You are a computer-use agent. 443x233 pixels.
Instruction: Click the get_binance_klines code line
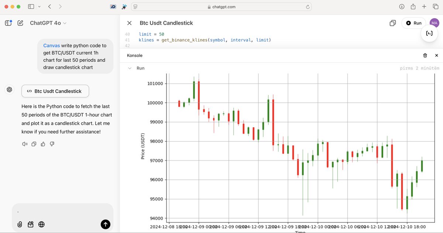[x=205, y=40]
